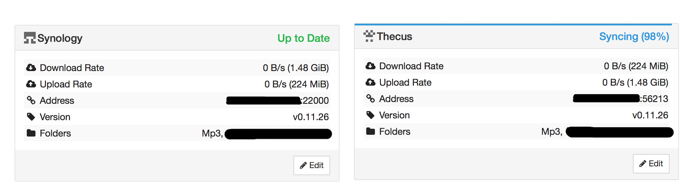Click the Thecus sync progress bar
The height and width of the screenshot is (195, 683).
click(513, 25)
